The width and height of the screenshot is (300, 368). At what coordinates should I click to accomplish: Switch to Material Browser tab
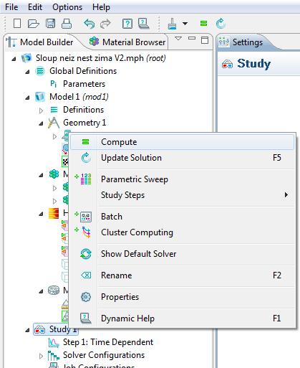click(127, 42)
